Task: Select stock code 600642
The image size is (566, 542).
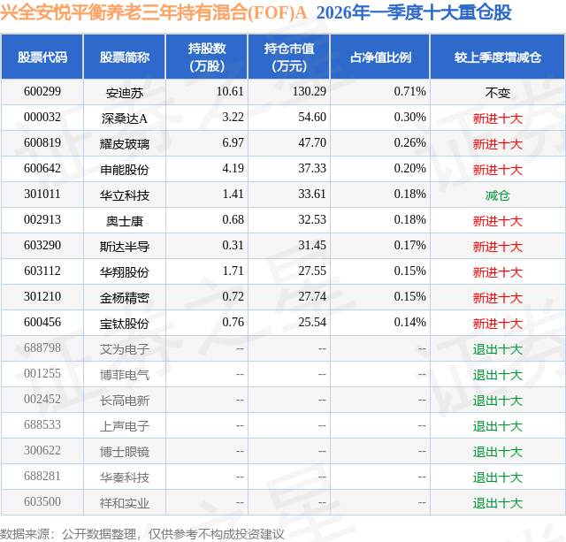Action: [42, 168]
